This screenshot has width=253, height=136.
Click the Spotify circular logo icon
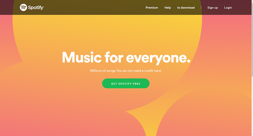pos(23,7)
